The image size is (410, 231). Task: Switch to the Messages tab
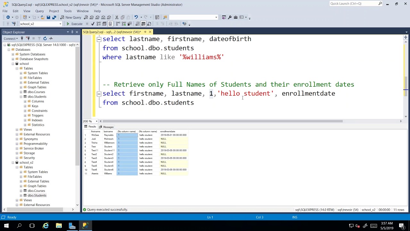tap(106, 127)
